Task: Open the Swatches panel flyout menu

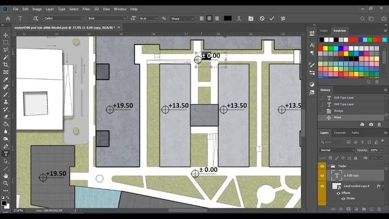Action: coord(385,30)
